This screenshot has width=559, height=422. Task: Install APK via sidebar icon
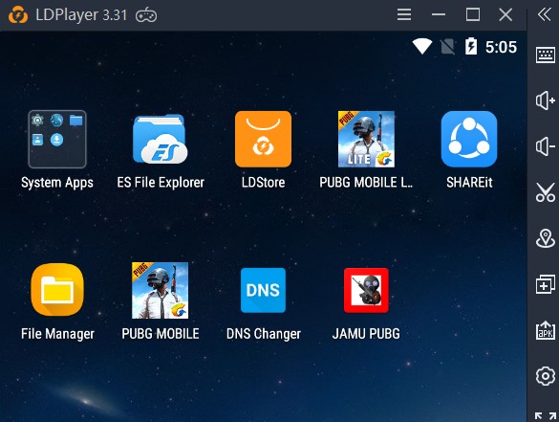click(x=546, y=330)
